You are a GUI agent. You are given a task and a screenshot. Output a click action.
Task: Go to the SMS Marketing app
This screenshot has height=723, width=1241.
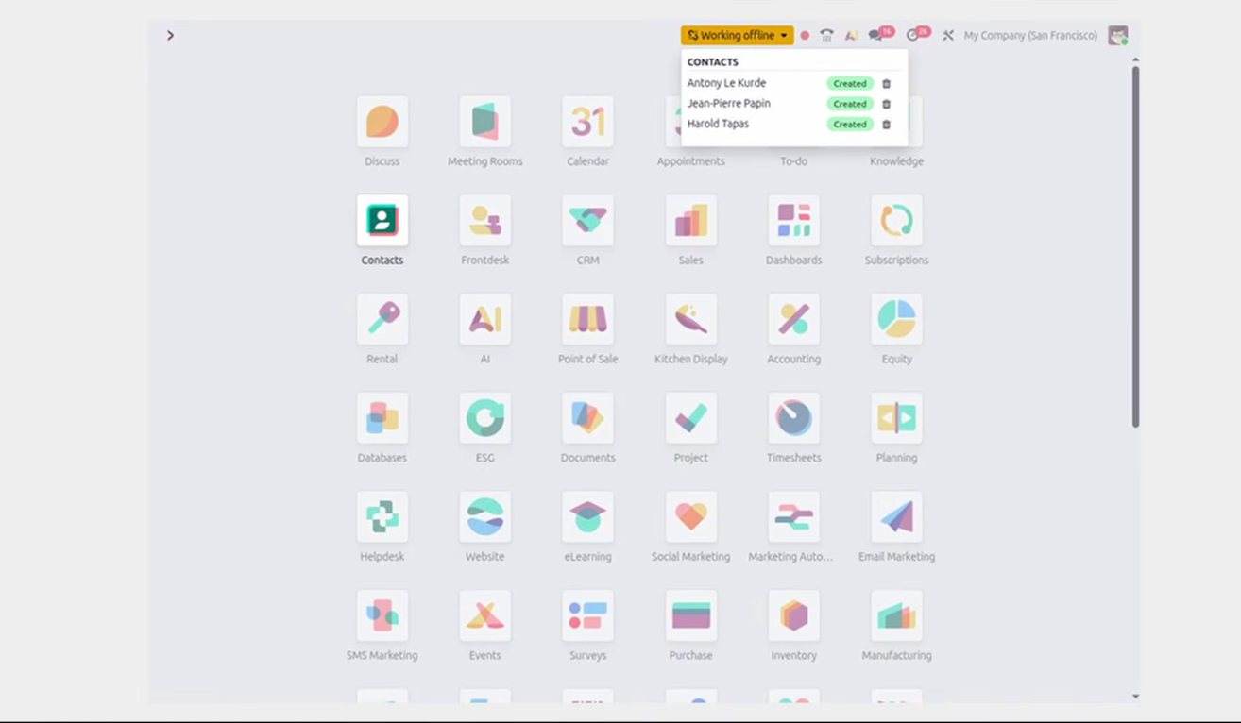(382, 615)
